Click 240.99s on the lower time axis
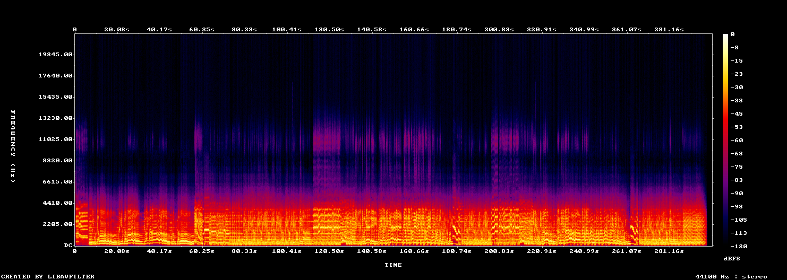Image resolution: width=787 pixels, height=280 pixels. 584,251
